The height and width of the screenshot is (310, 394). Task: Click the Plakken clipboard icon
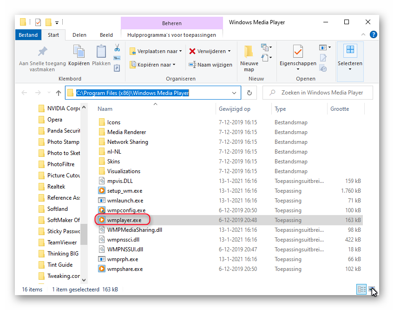pos(101,51)
